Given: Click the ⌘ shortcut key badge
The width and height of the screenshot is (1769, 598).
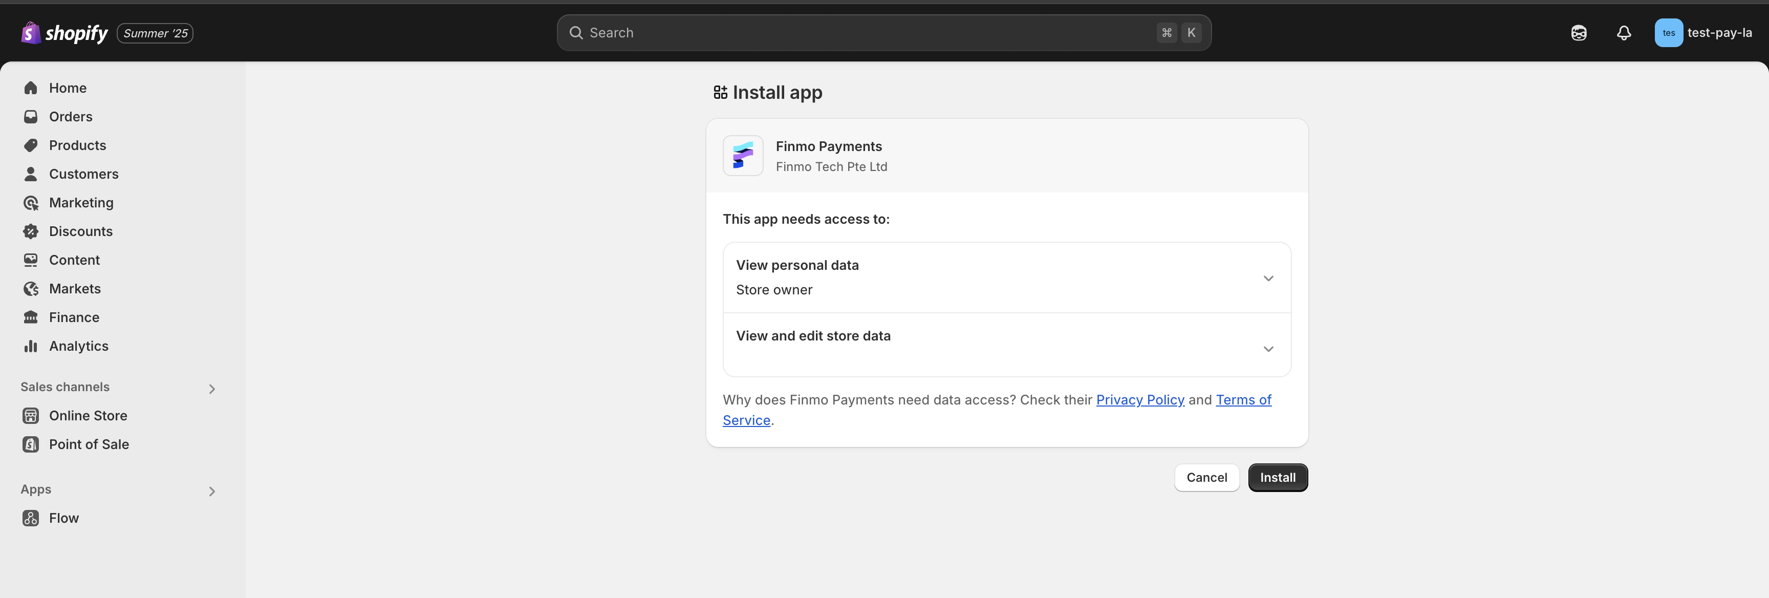Looking at the screenshot, I should [x=1167, y=33].
